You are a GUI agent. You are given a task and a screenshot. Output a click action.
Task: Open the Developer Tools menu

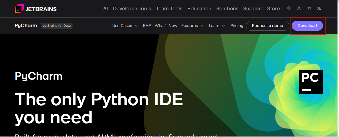[132, 8]
